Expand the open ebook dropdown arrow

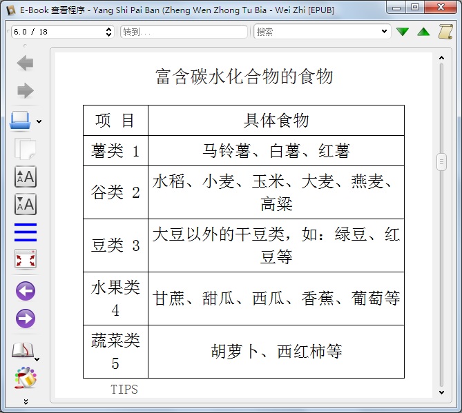(39, 121)
